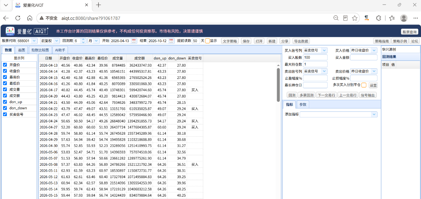The height and width of the screenshot is (199, 421).
Task: Enable the 多次买入分别平仓 checkbox
Action: click(x=364, y=85)
